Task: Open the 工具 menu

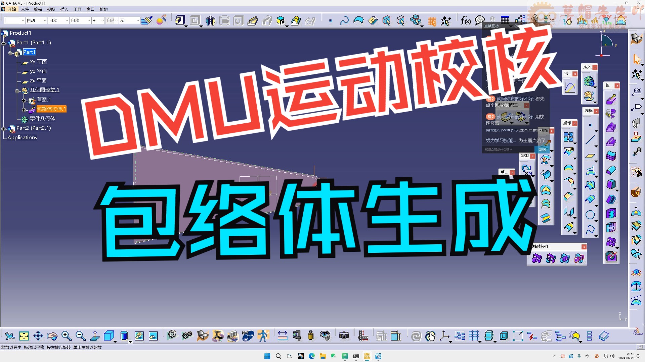Action: click(77, 9)
